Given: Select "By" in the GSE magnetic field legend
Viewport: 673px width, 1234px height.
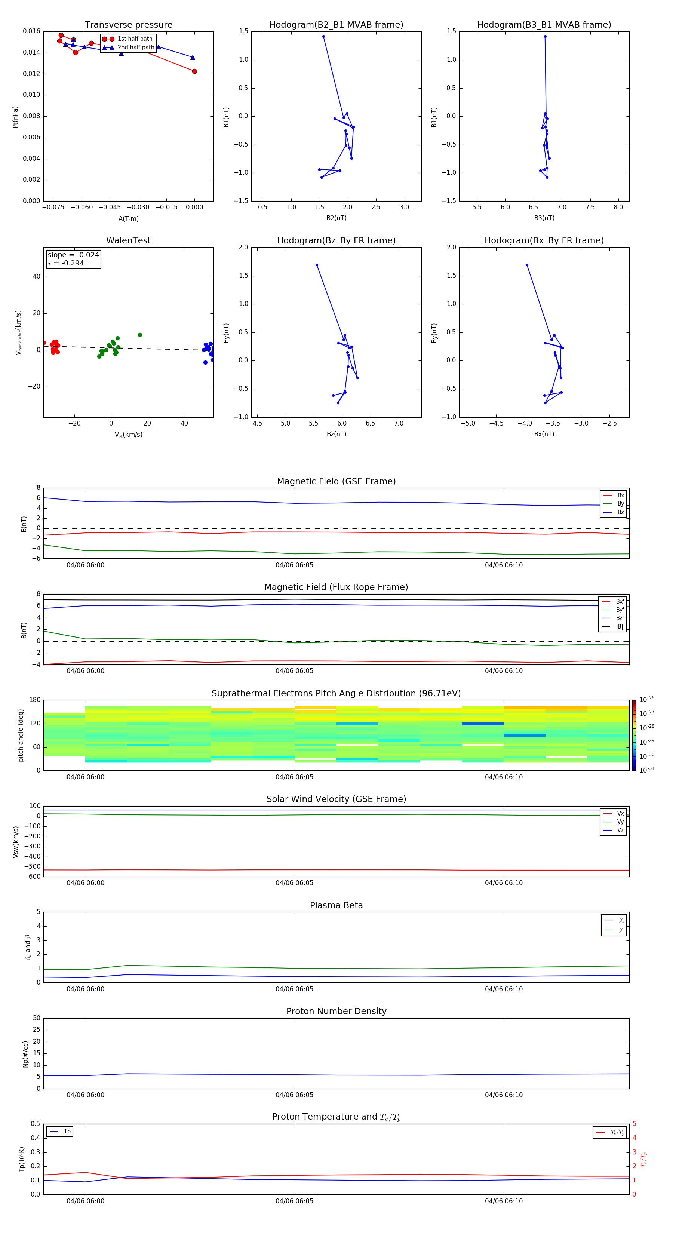Looking at the screenshot, I should pos(614,504).
